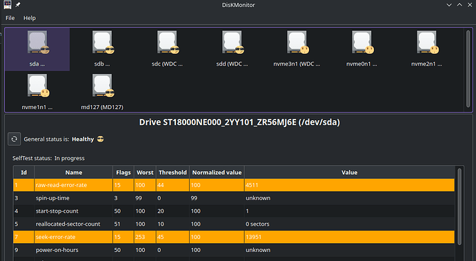This screenshot has height=261, width=476.
Task: Click value 1 in start-stop-count row
Action: tap(247, 211)
